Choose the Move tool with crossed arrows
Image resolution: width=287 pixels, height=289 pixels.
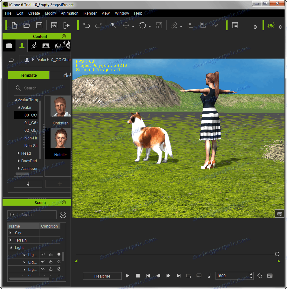click(x=126, y=25)
